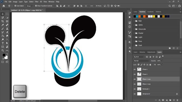Click Lock transparent pixels icon
Screen dimensions: 182x102
[x=138, y=65]
